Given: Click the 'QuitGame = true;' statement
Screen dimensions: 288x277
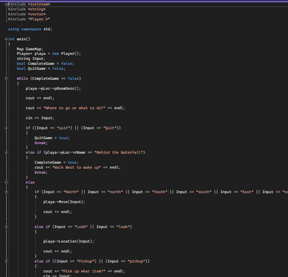Looking at the screenshot, I should (52, 138).
